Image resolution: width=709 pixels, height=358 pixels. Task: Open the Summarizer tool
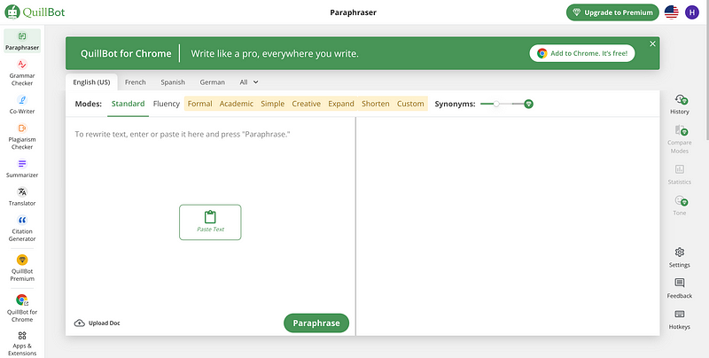click(x=22, y=168)
